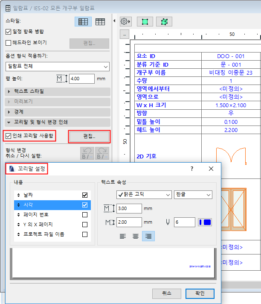This screenshot has height=304, width=261.
Task: Click the row height 4.00 field
Action: coord(82,79)
